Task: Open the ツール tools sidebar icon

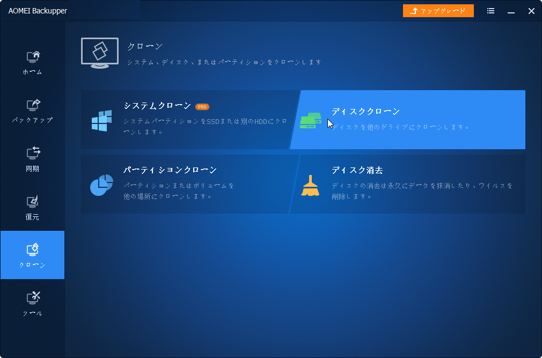Action: pos(33,298)
